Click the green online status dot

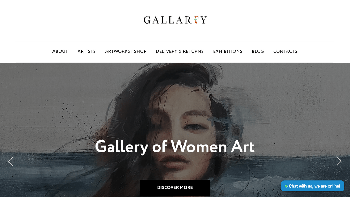pos(286,186)
